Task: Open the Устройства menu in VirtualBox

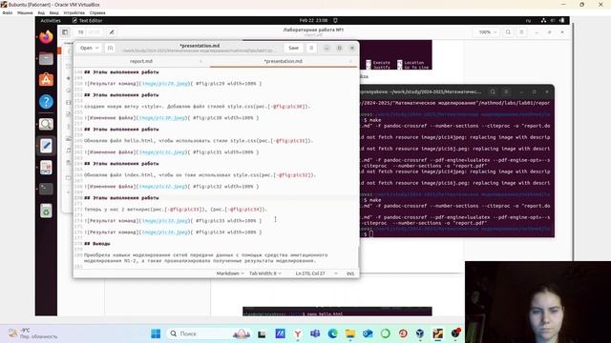Action: coord(74,12)
